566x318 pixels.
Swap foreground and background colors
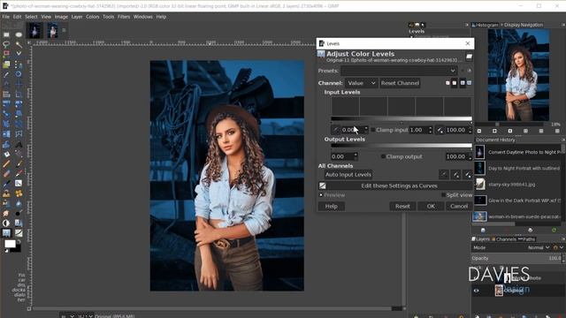(19, 241)
